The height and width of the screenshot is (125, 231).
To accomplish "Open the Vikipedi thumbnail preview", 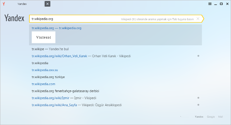I will 44,37.
